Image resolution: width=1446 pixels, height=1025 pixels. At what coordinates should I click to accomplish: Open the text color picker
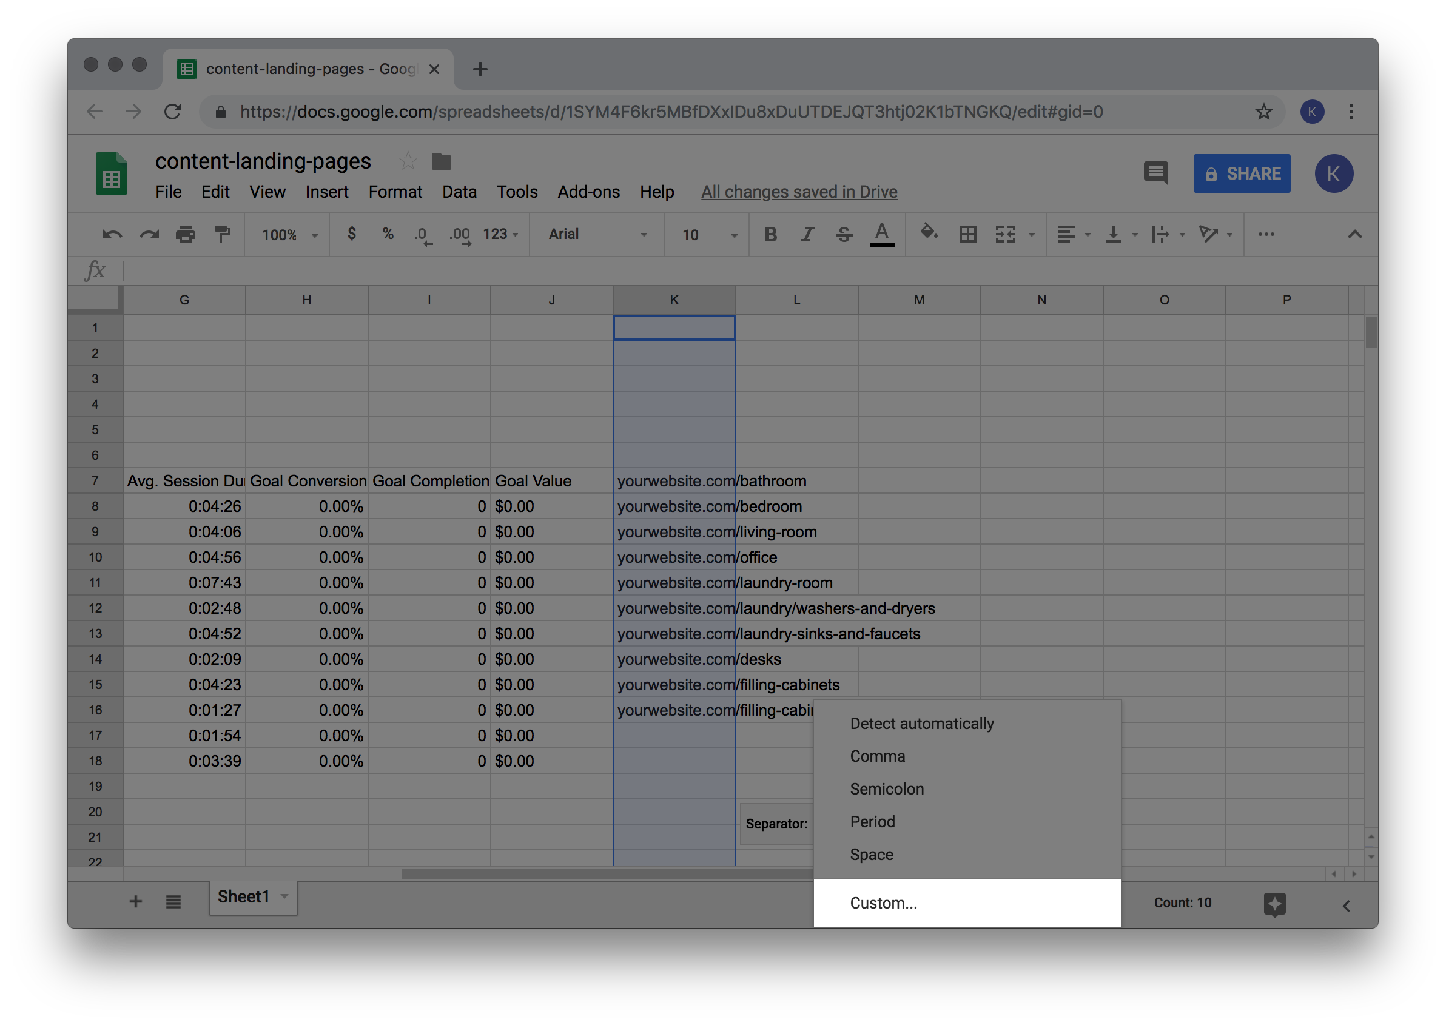point(882,234)
